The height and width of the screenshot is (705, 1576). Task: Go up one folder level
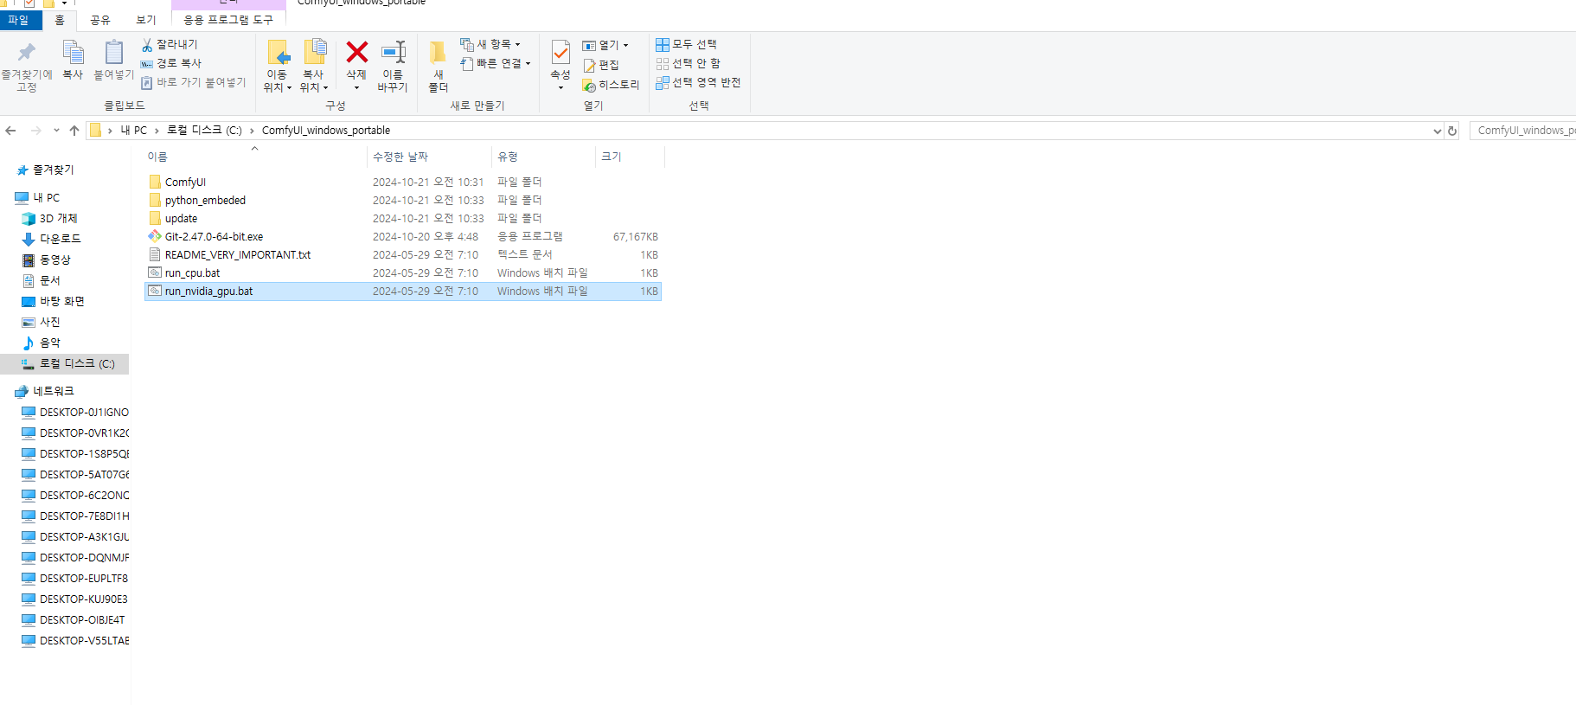click(x=74, y=131)
